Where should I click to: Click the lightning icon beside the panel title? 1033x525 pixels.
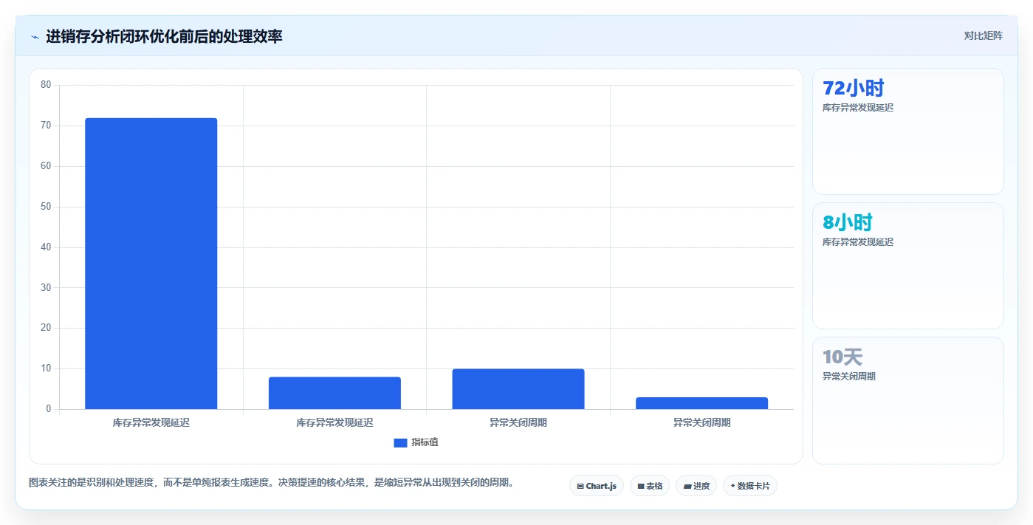pyautogui.click(x=35, y=37)
